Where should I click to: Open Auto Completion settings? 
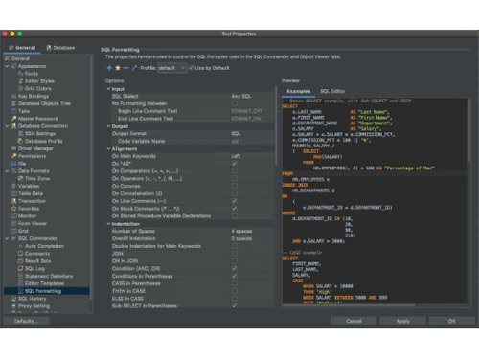pyautogui.click(x=44, y=246)
